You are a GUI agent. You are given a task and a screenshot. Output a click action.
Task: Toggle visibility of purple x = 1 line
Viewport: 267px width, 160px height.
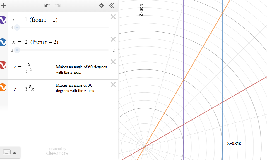pyautogui.click(x=3, y=20)
